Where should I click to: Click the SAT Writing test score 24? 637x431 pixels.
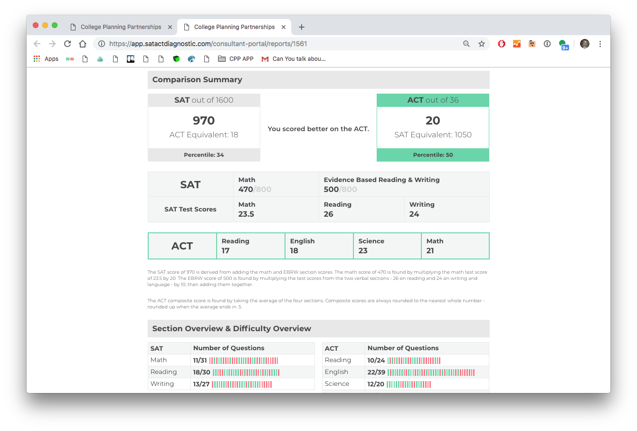pyautogui.click(x=414, y=214)
